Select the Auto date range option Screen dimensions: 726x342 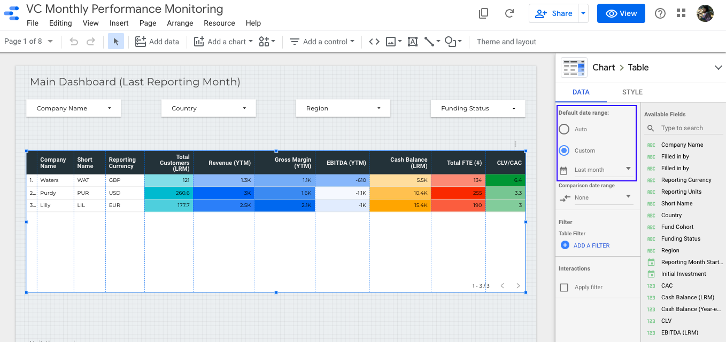tap(564, 129)
